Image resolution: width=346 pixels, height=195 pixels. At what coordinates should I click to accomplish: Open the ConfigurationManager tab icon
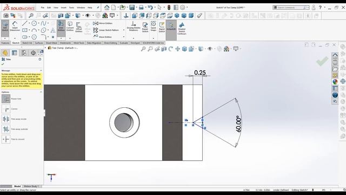(24, 53)
